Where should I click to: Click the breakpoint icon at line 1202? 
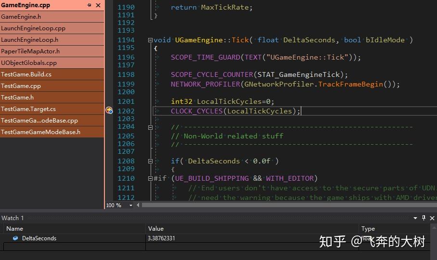[x=109, y=111]
